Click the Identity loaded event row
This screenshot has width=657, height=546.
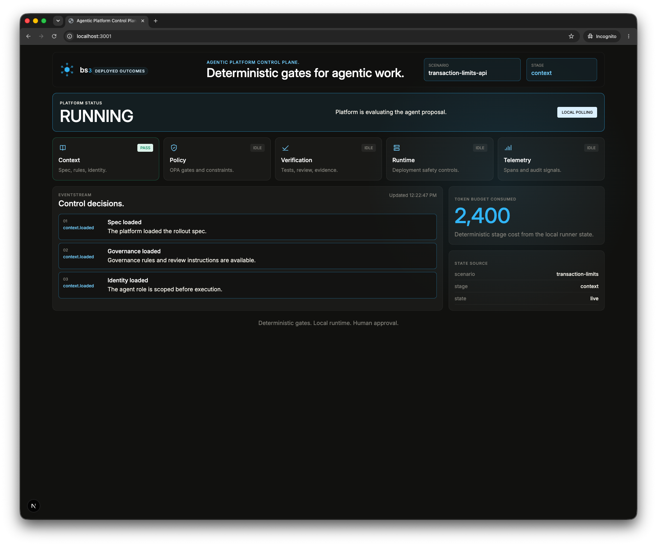(x=247, y=285)
